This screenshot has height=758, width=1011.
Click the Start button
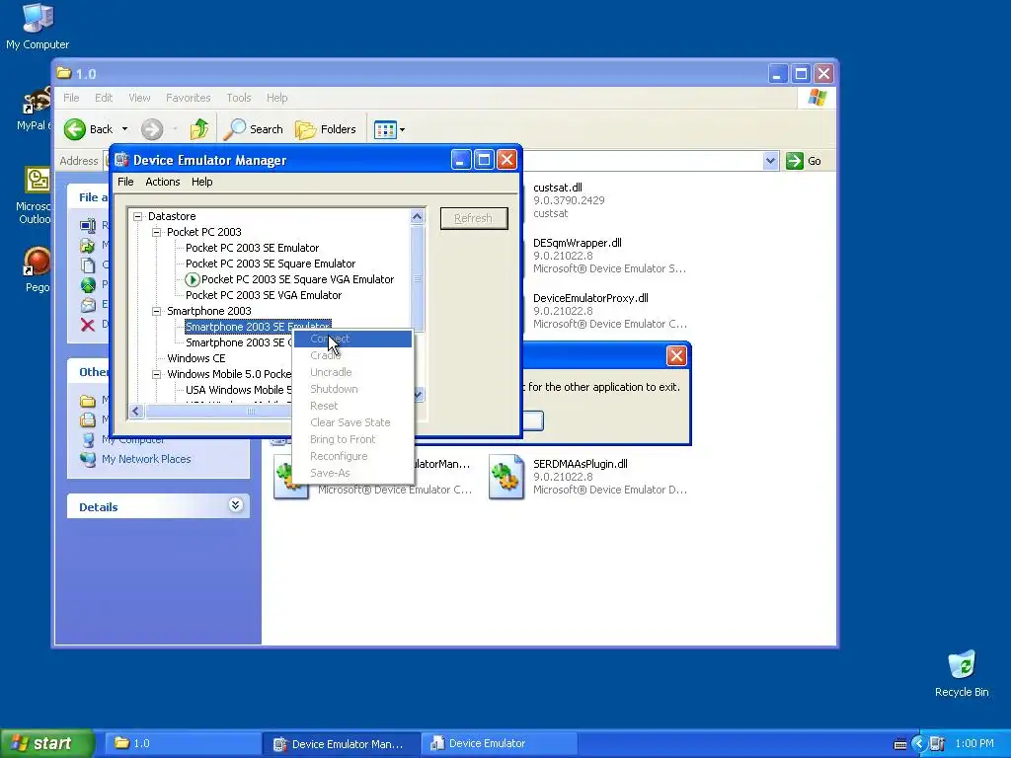point(46,744)
